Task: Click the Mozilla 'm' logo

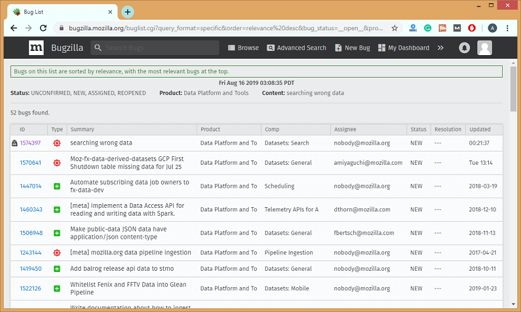Action: pos(36,48)
